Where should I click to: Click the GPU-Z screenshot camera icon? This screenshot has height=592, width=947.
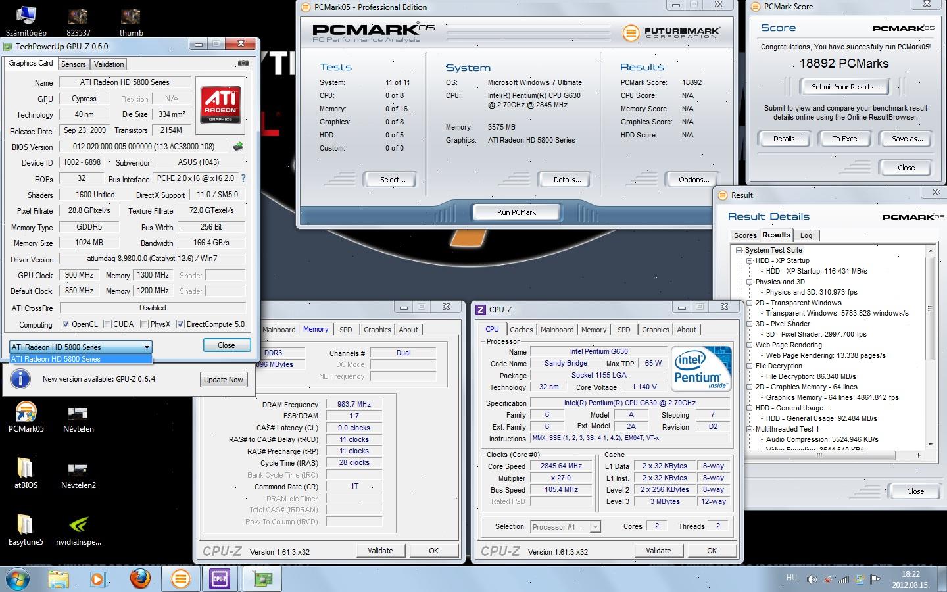243,63
